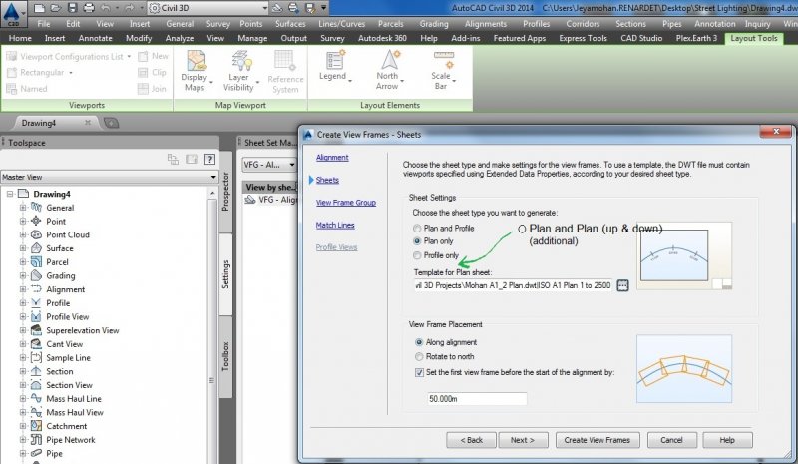This screenshot has width=798, height=464.
Task: Open the Civil 3D workspace dropdown
Action: coord(264,8)
